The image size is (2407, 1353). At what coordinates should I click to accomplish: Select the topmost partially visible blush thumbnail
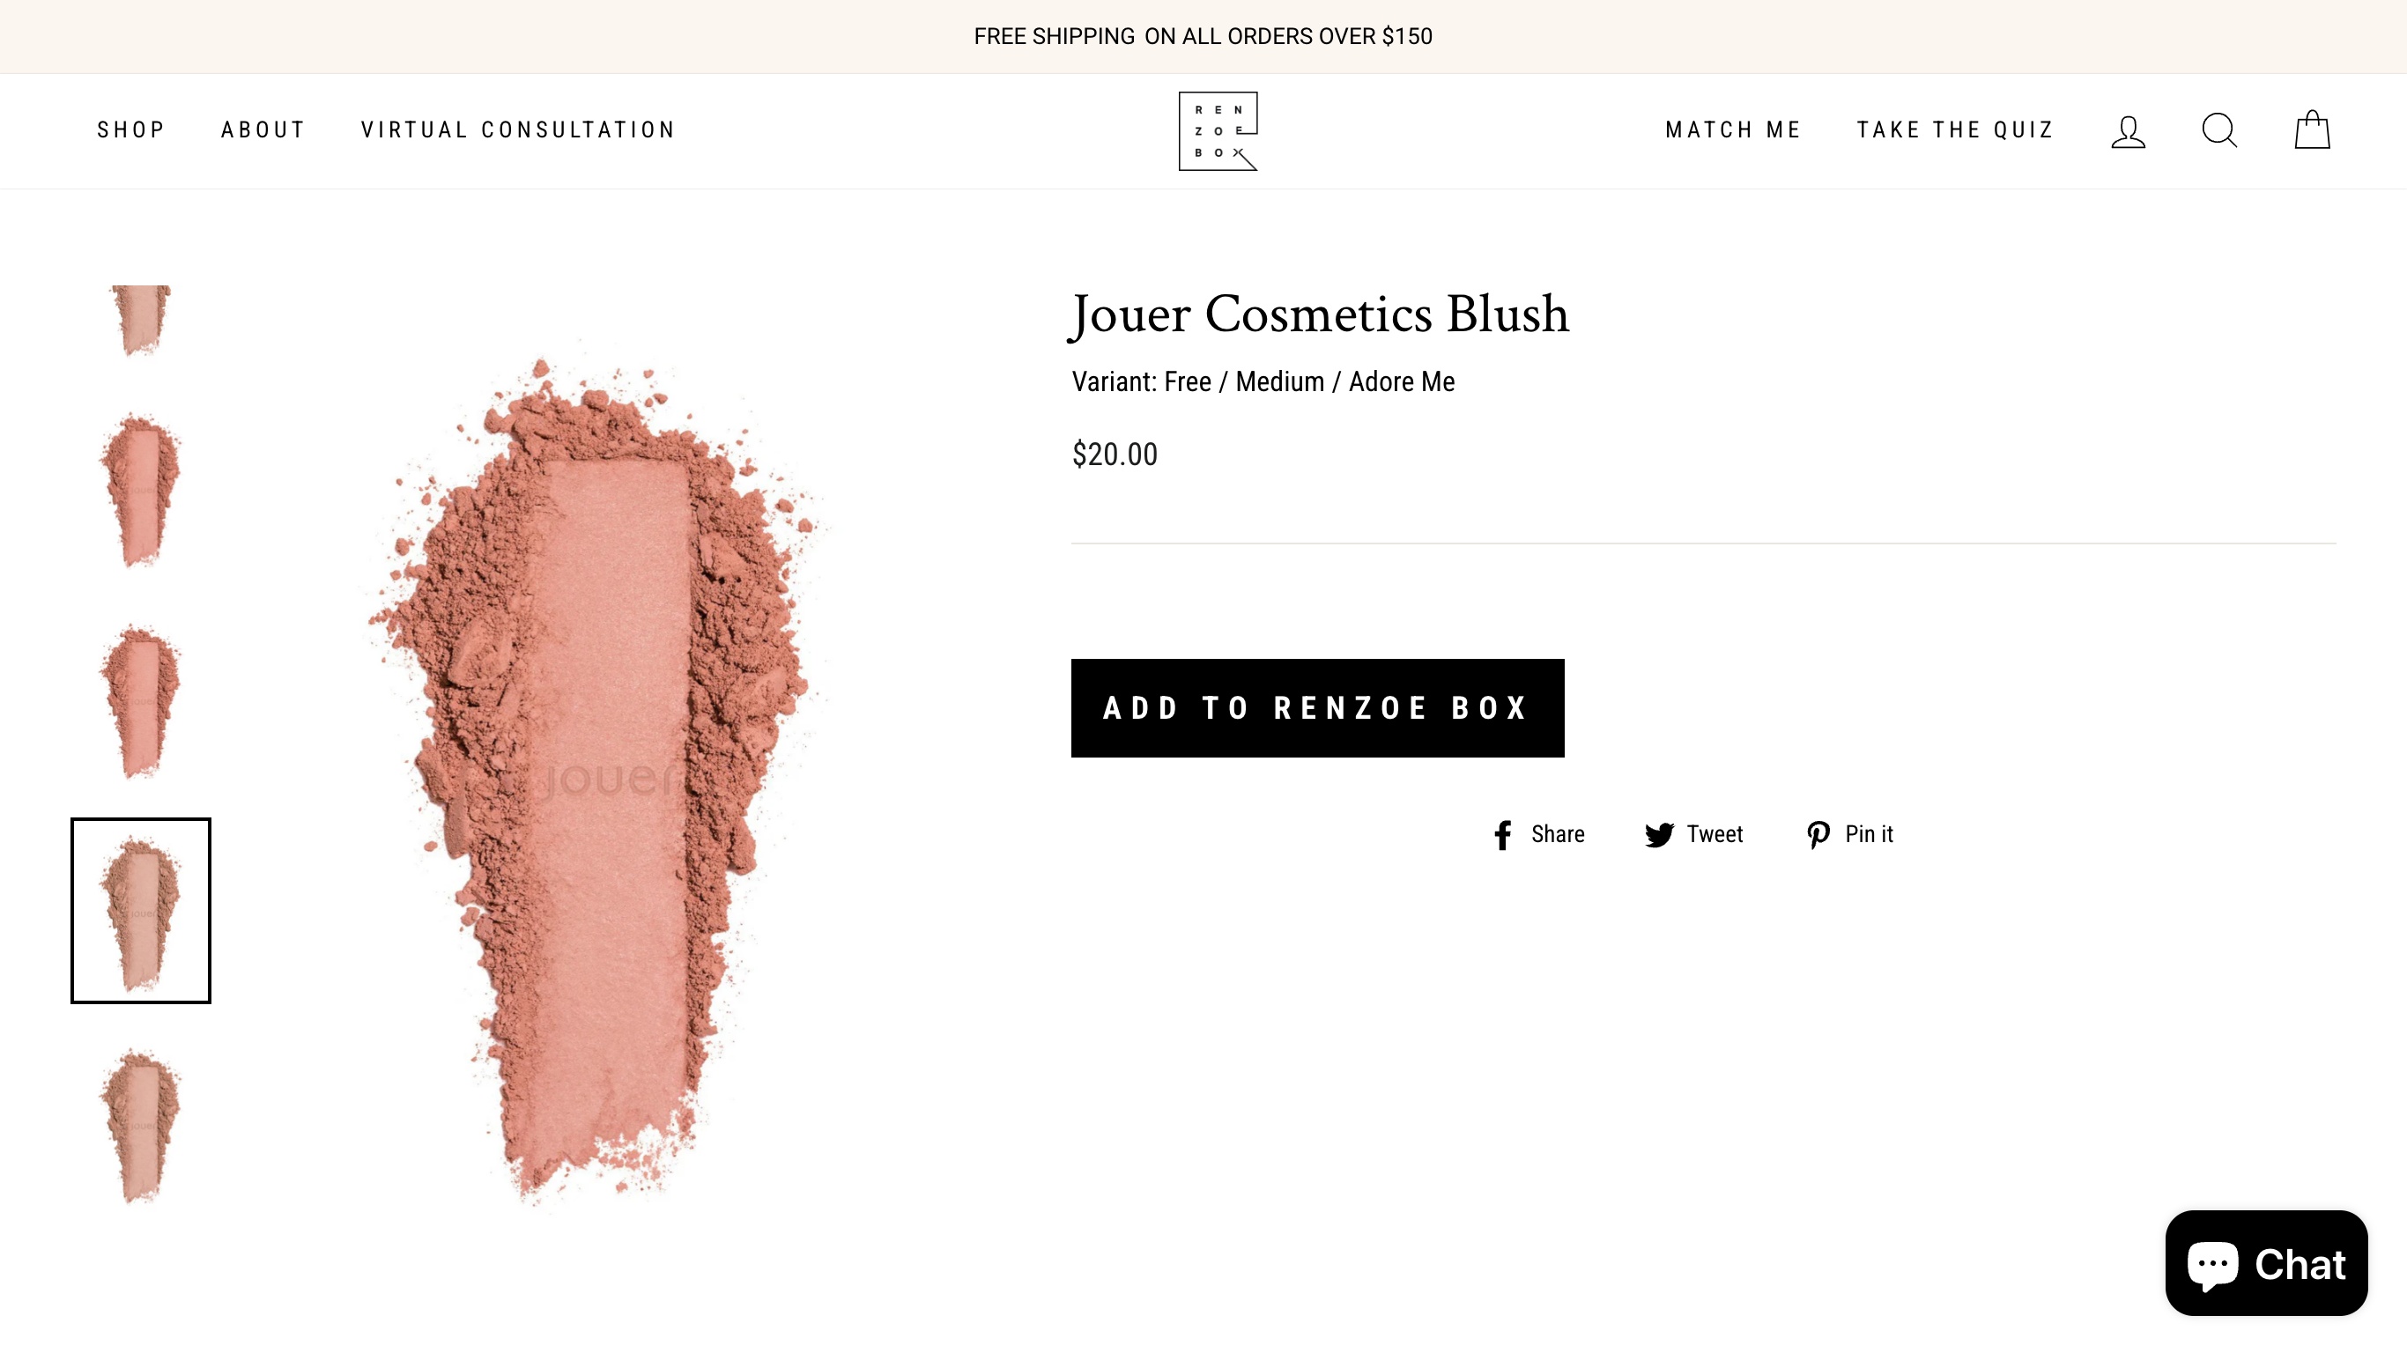pos(141,320)
